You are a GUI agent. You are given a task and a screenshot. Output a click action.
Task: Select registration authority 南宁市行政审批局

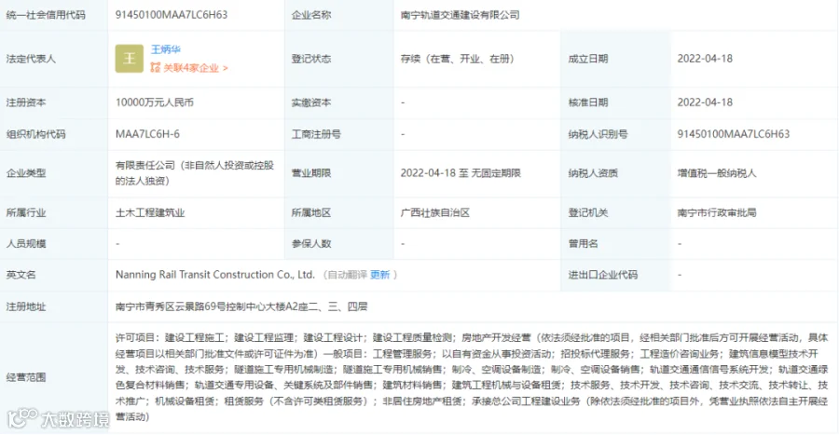pyautogui.click(x=717, y=212)
